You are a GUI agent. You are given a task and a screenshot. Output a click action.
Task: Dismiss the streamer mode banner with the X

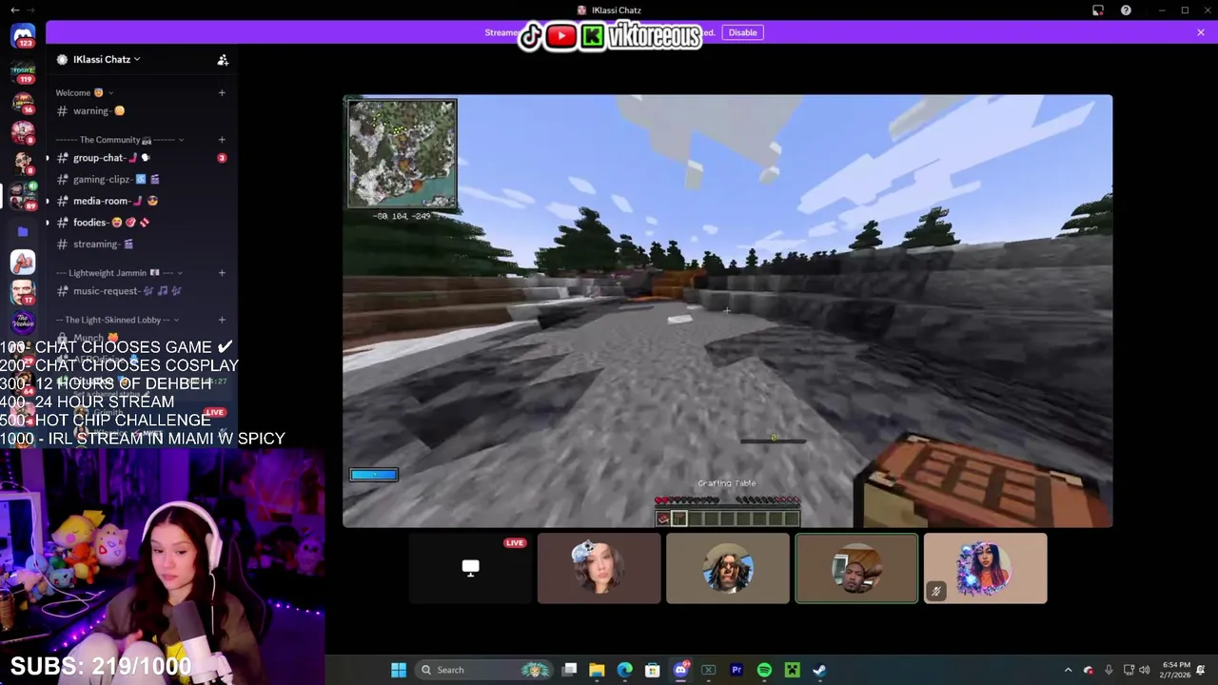(x=1201, y=32)
